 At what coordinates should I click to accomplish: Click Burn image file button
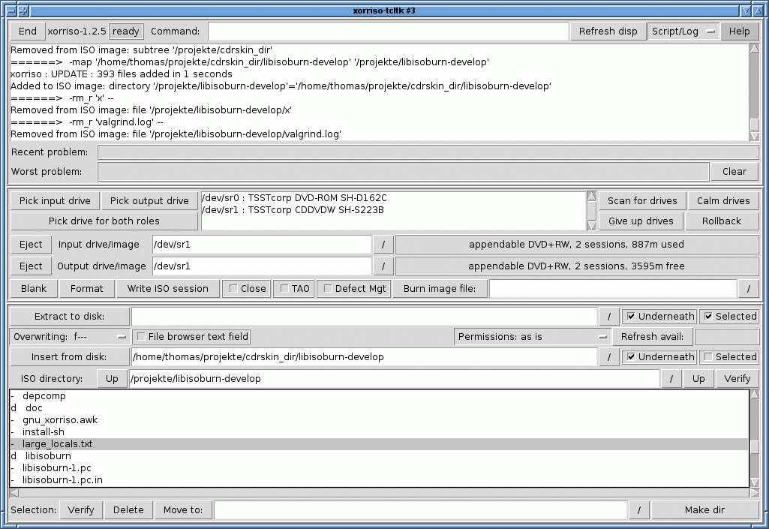coord(440,289)
